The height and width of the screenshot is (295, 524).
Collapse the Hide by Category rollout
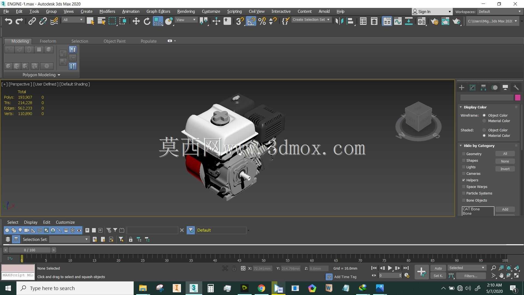point(479,146)
